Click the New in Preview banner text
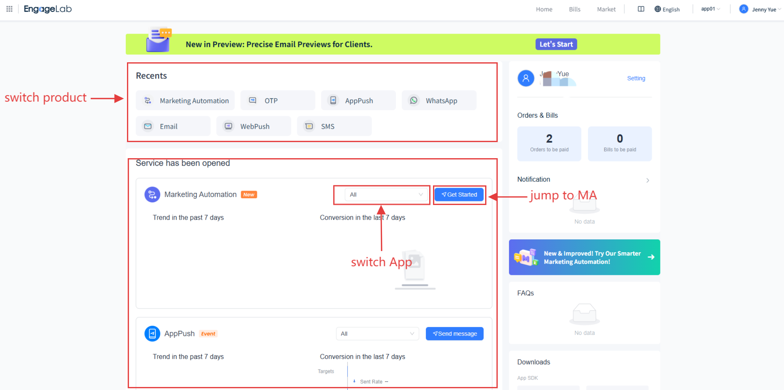This screenshot has height=390, width=784. [279, 44]
